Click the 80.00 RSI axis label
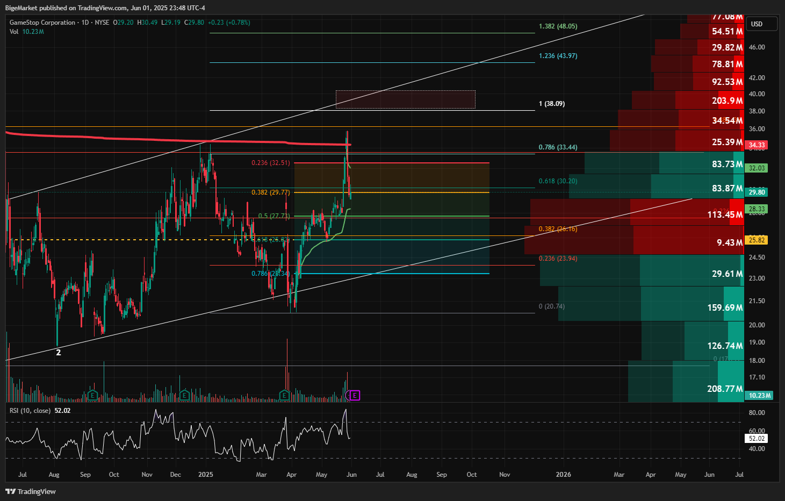The image size is (785, 501). pos(757,413)
